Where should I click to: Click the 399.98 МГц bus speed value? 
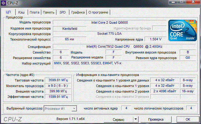click(x=58, y=91)
